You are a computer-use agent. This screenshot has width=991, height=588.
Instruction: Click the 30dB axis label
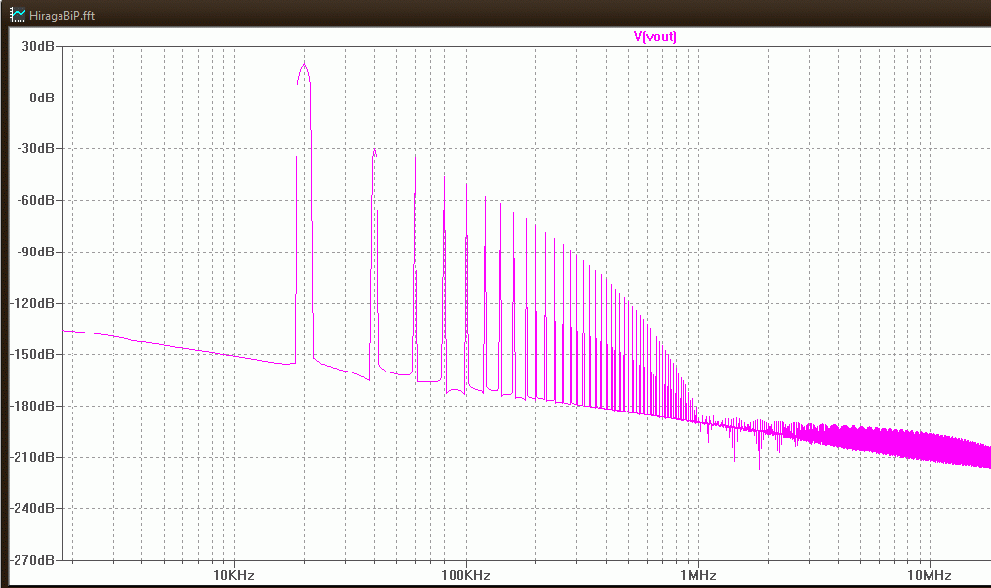click(38, 46)
